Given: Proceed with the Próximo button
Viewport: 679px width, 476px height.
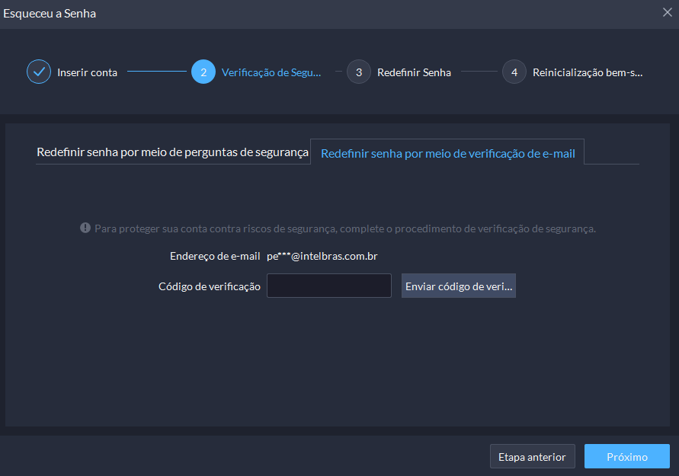Looking at the screenshot, I should point(626,456).
